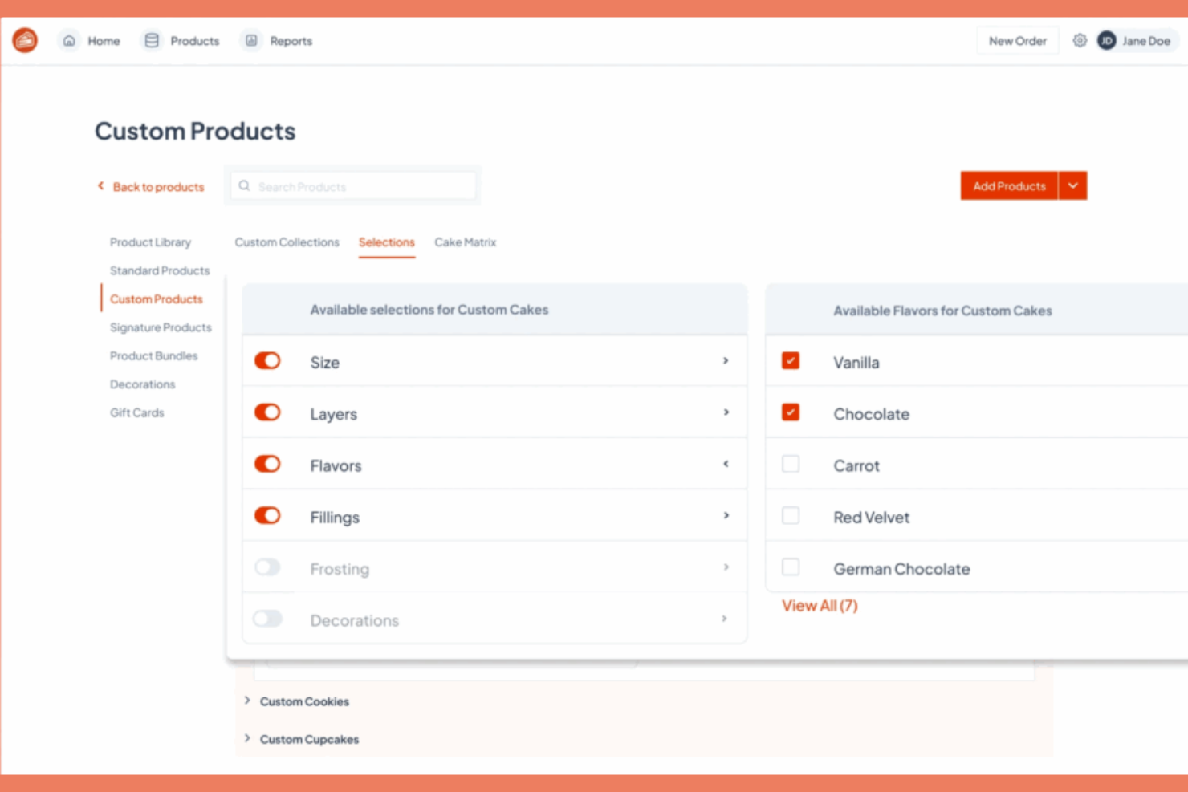1188x792 pixels.
Task: Select Custom Products in the sidebar
Action: 156,299
